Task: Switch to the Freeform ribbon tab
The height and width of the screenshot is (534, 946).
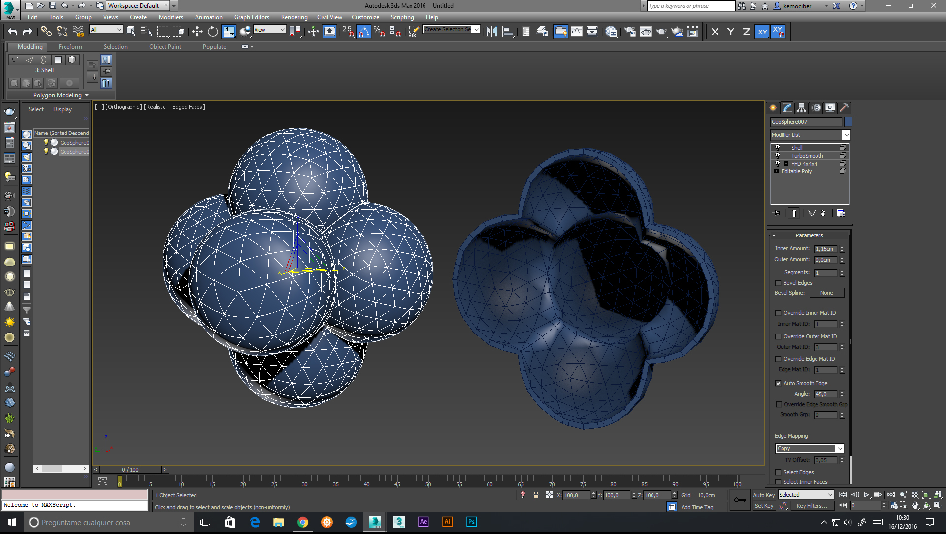Action: coord(70,47)
